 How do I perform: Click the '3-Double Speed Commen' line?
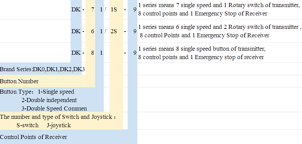tap(54, 108)
